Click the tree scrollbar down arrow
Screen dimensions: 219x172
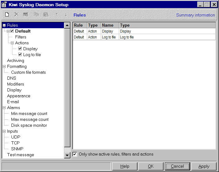(x=67, y=155)
